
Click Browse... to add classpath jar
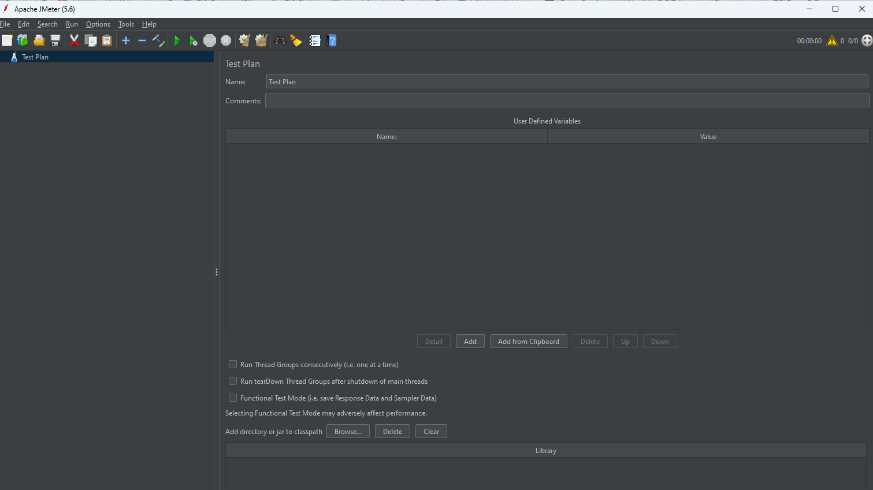[x=348, y=431]
